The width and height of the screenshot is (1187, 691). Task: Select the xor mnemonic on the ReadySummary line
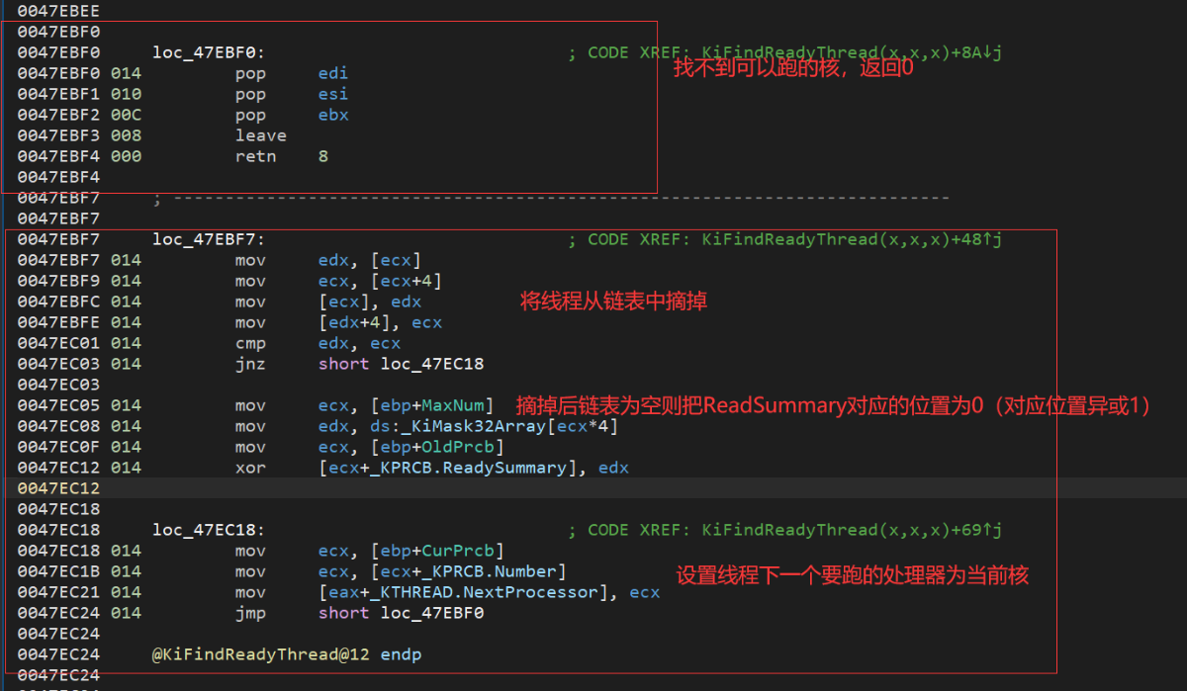[250, 468]
